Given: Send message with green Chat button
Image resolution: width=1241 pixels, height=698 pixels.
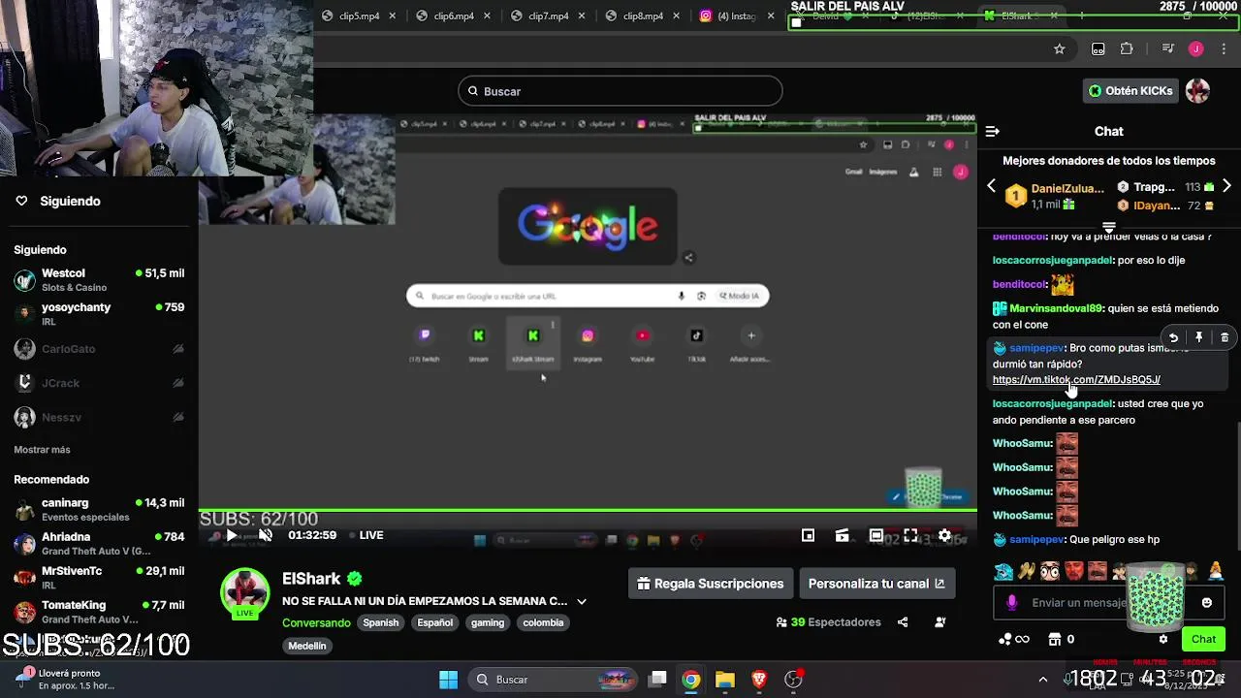Looking at the screenshot, I should coord(1203,639).
